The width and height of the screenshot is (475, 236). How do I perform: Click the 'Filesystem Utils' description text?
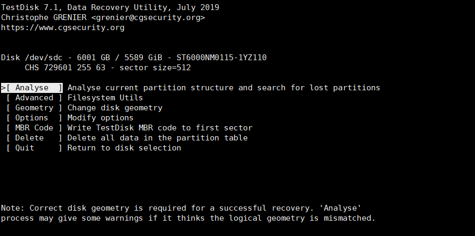pos(105,98)
